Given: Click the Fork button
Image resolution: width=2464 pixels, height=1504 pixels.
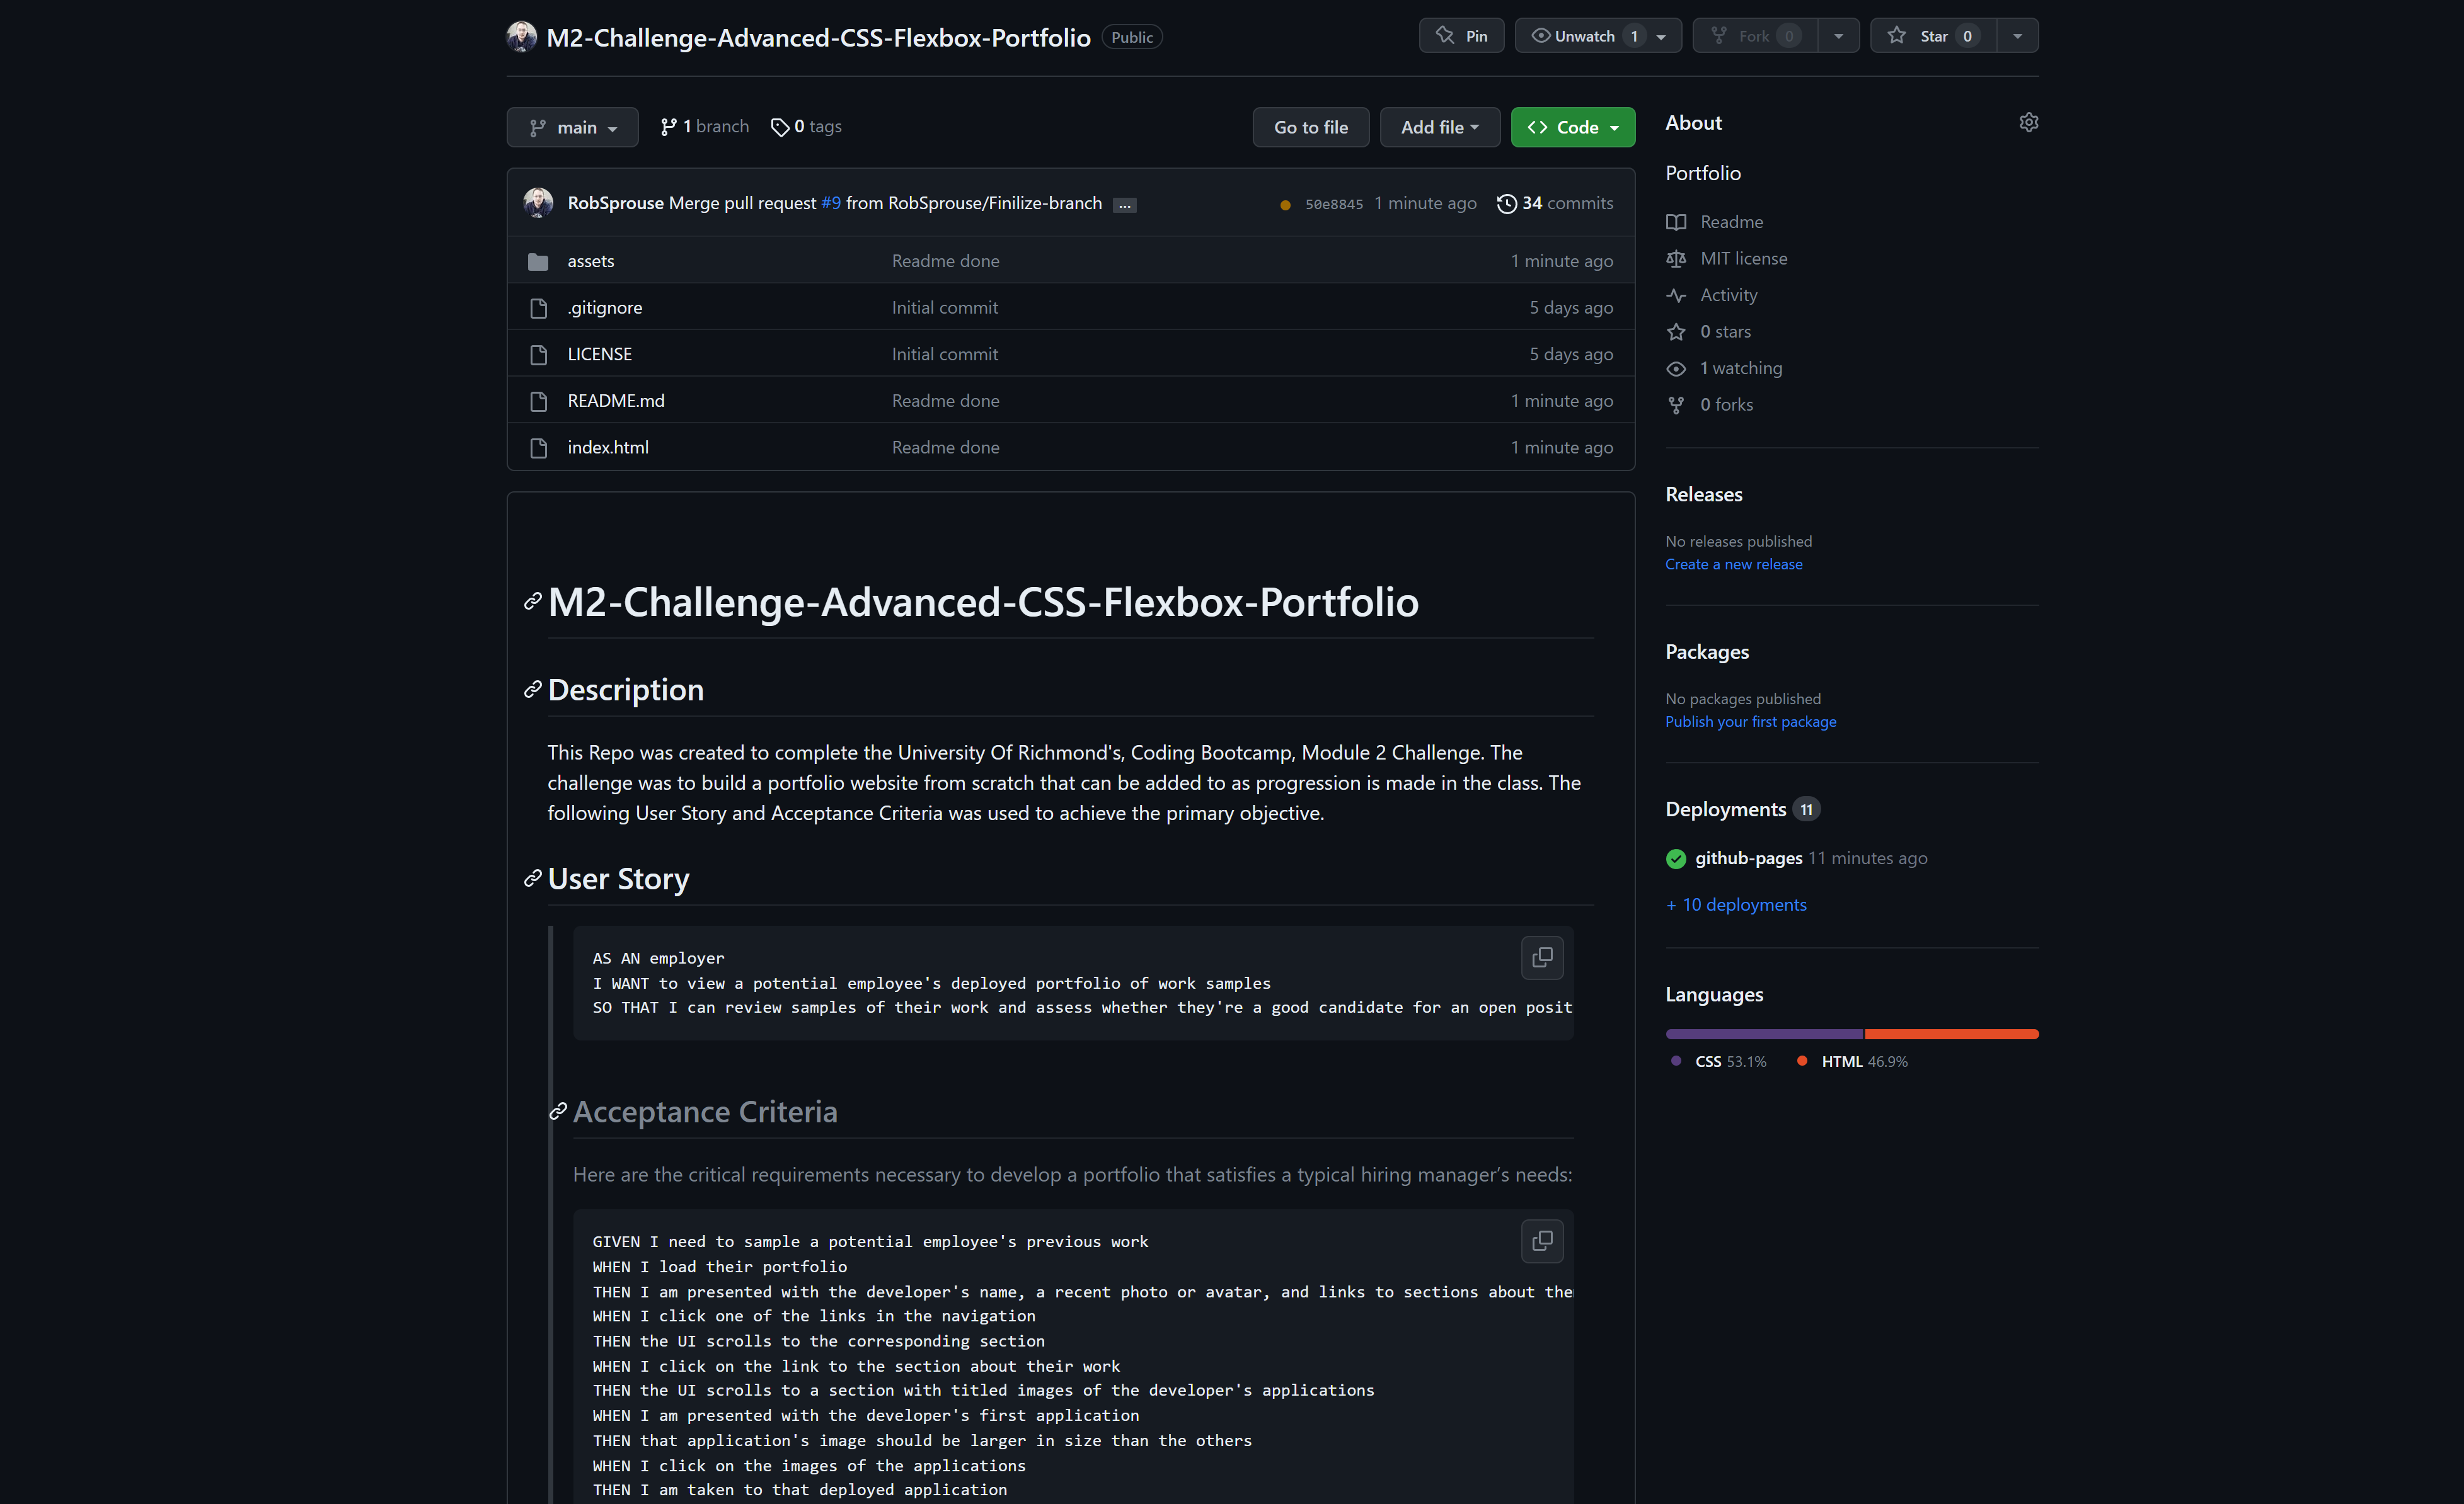Looking at the screenshot, I should [x=1755, y=36].
